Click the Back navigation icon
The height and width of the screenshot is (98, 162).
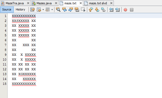[39, 10]
